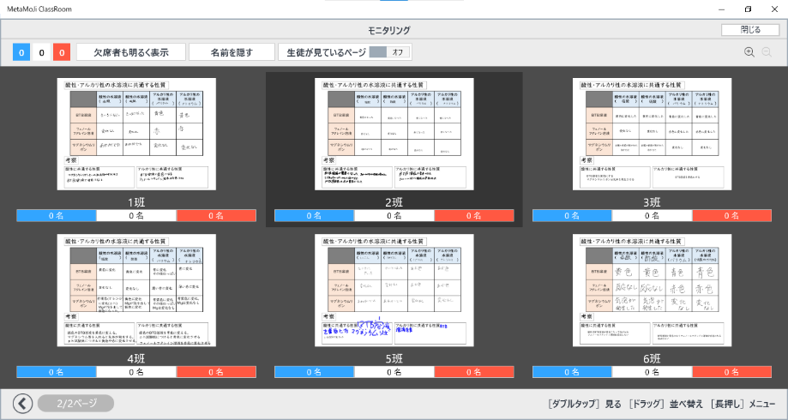Click the zoom out magnifier icon

point(767,52)
